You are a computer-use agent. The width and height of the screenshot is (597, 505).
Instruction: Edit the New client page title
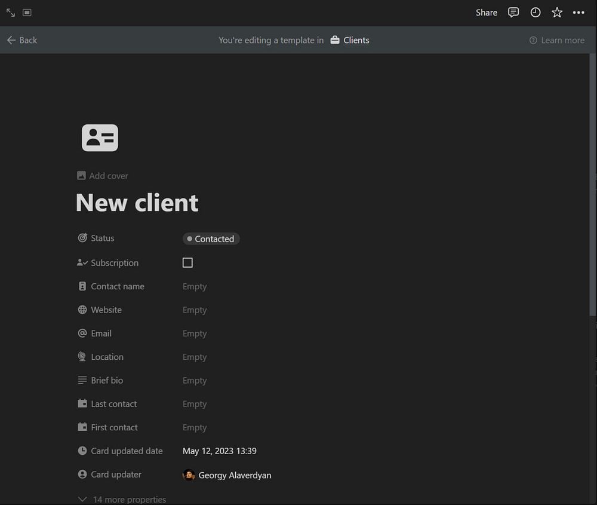tap(137, 203)
